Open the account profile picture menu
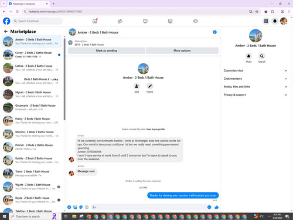 point(284,21)
